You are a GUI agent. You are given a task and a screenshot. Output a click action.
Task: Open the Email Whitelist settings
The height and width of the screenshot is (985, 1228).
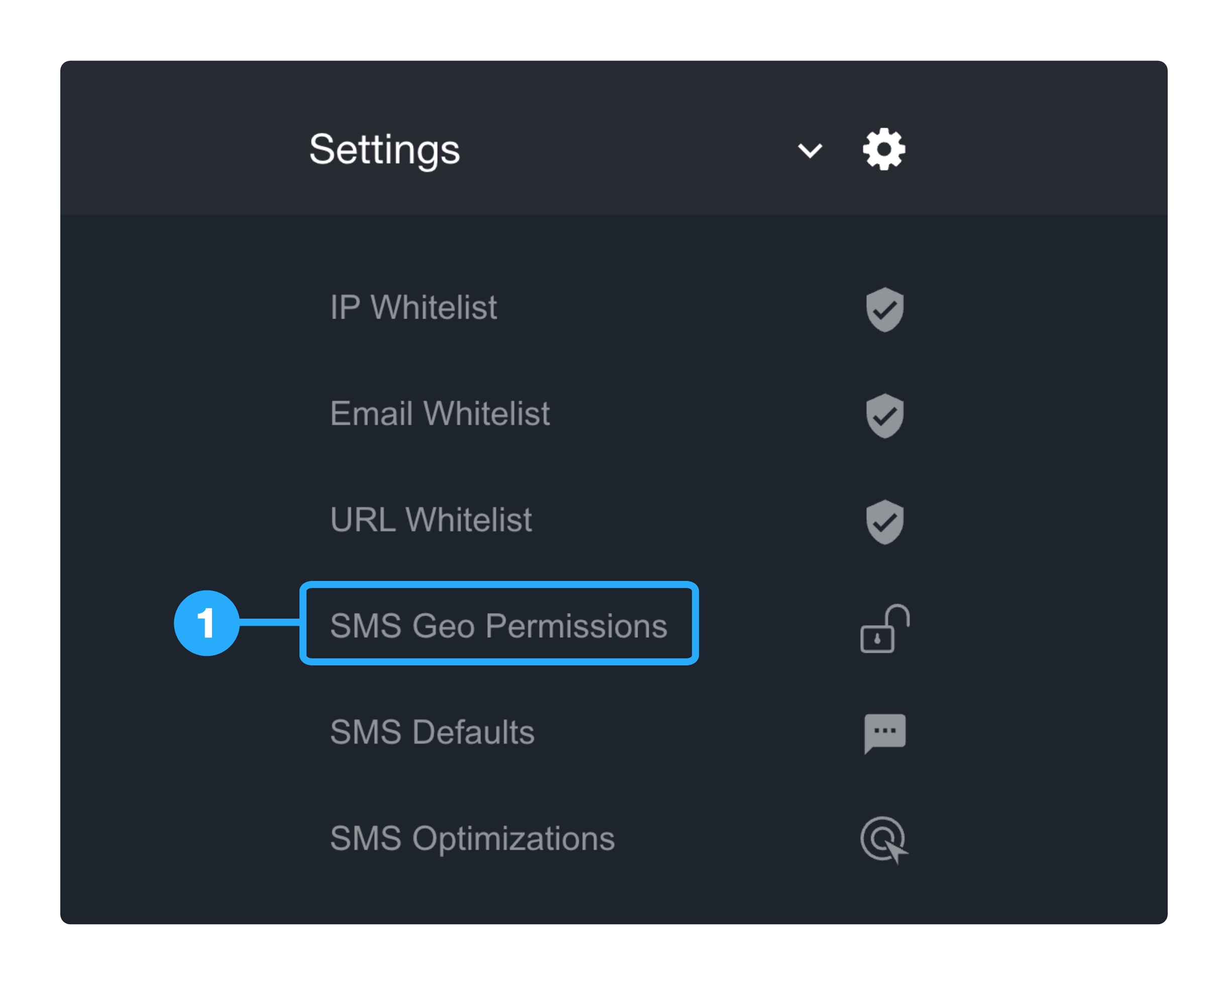point(440,414)
